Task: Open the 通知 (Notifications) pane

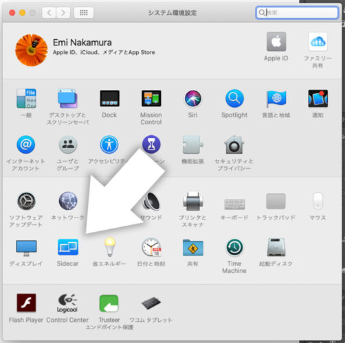Action: (318, 99)
